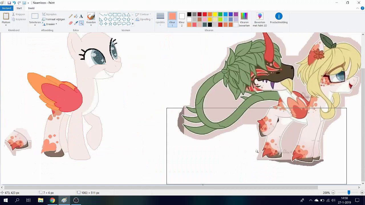Select the Oval shape
This screenshot has width=365, height=205.
click(x=110, y=15)
